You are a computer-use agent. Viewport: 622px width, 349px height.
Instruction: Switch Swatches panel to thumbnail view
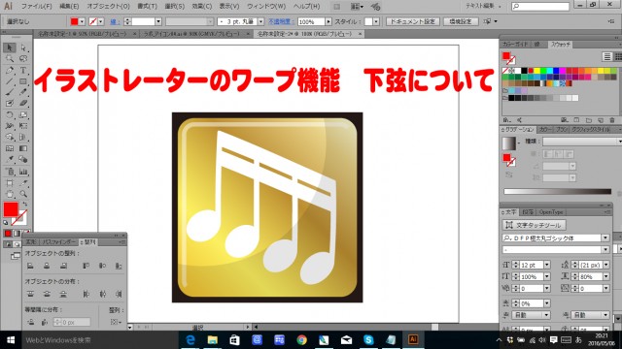click(x=618, y=57)
